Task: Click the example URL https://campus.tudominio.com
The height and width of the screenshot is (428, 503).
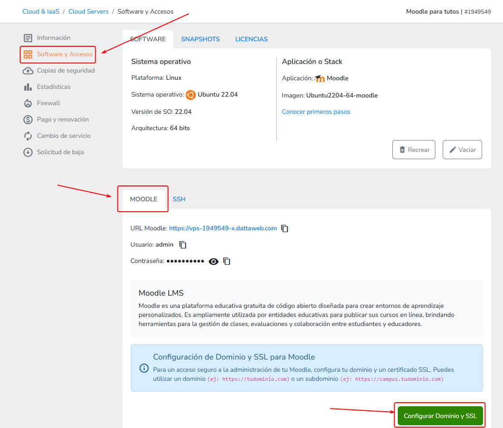Action: [x=398, y=379]
